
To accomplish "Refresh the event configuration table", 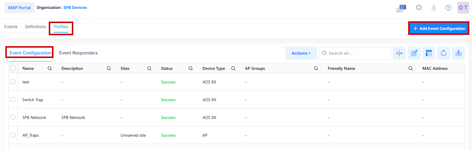I will pos(444,53).
